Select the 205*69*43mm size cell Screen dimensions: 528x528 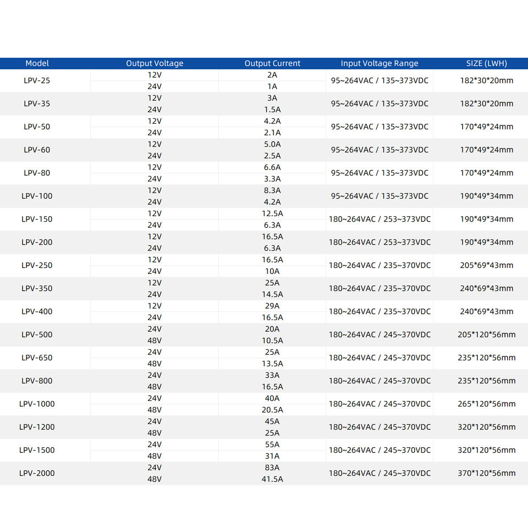click(x=487, y=265)
